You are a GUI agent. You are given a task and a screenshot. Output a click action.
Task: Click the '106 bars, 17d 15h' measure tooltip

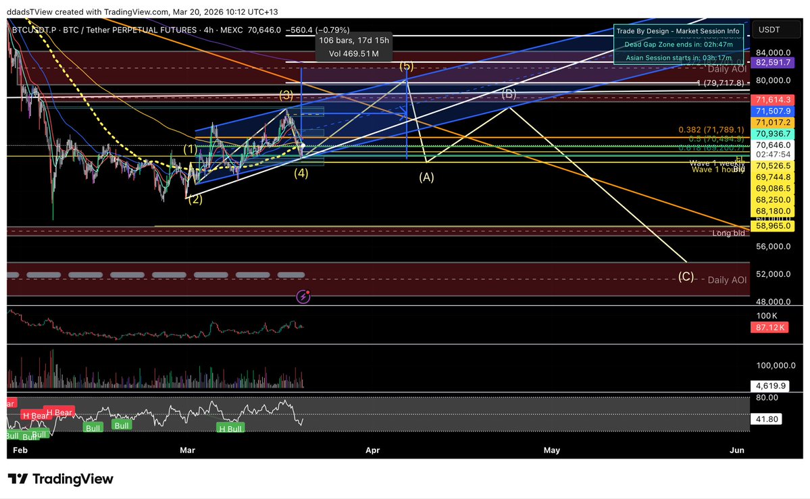(354, 41)
